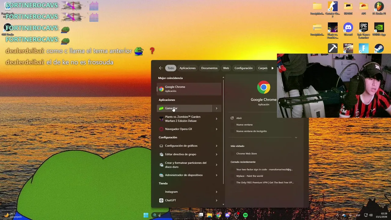Expand Administrador de dispositivos chevron
Image resolution: width=391 pixels, height=220 pixels.
click(x=217, y=175)
